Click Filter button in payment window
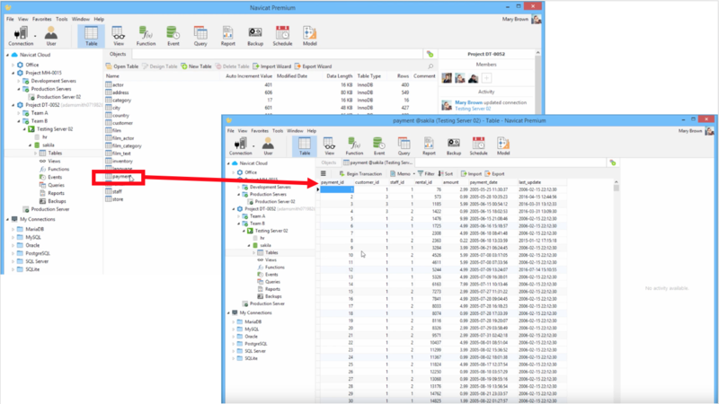This screenshot has height=404, width=719. pos(426,174)
